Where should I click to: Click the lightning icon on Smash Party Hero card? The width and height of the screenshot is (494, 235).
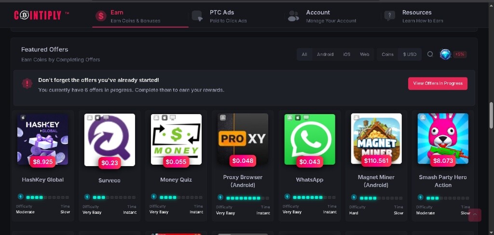[x=421, y=197]
